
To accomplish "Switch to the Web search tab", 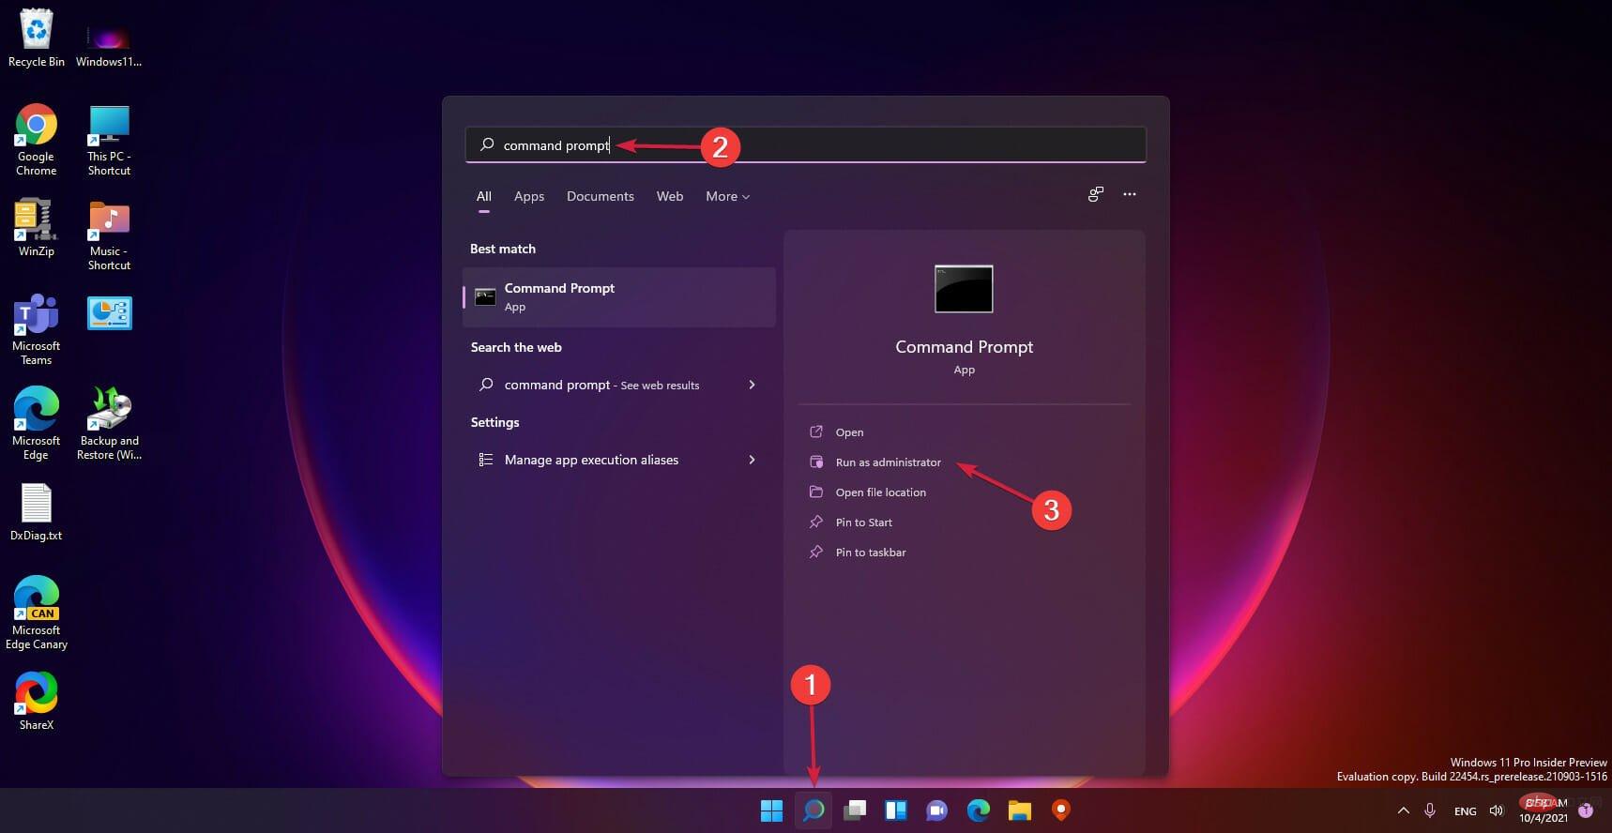I will [670, 196].
